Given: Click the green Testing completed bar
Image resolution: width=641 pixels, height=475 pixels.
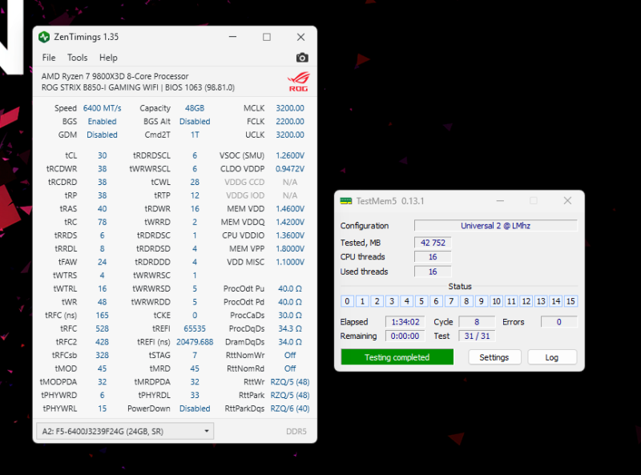Looking at the screenshot, I should [x=397, y=357].
